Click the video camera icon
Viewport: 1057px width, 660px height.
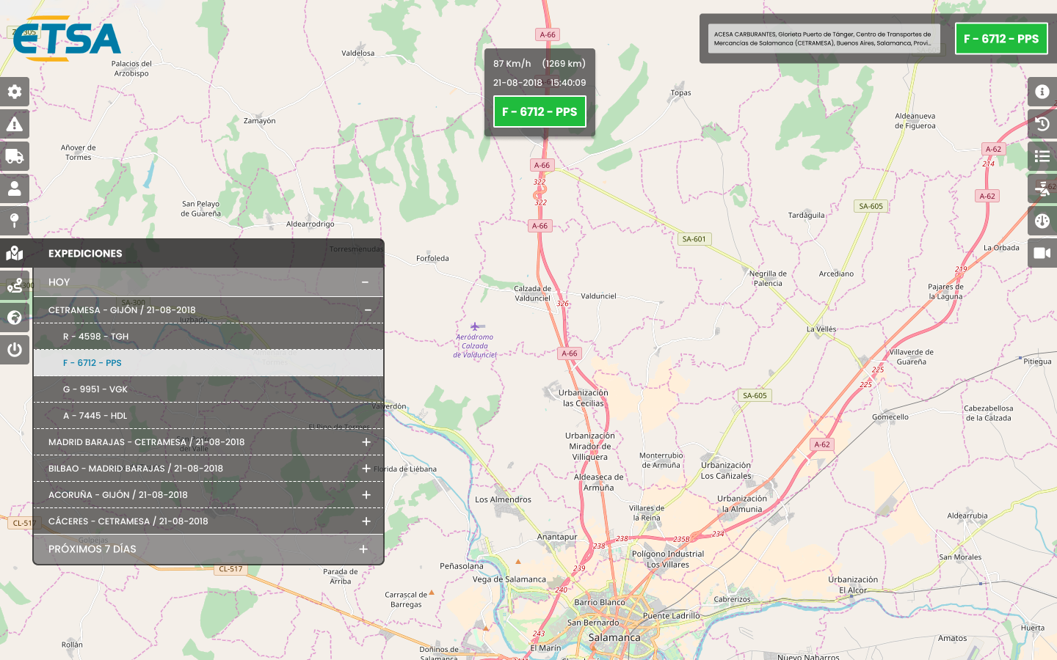[1042, 253]
